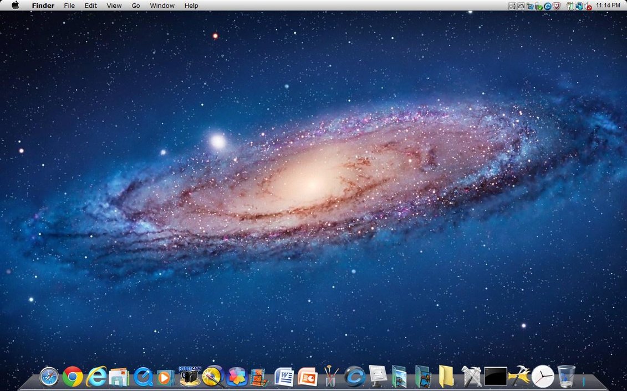Unmute the speaker volume tray icon
Screen dimensions: 627x391
tap(587, 6)
